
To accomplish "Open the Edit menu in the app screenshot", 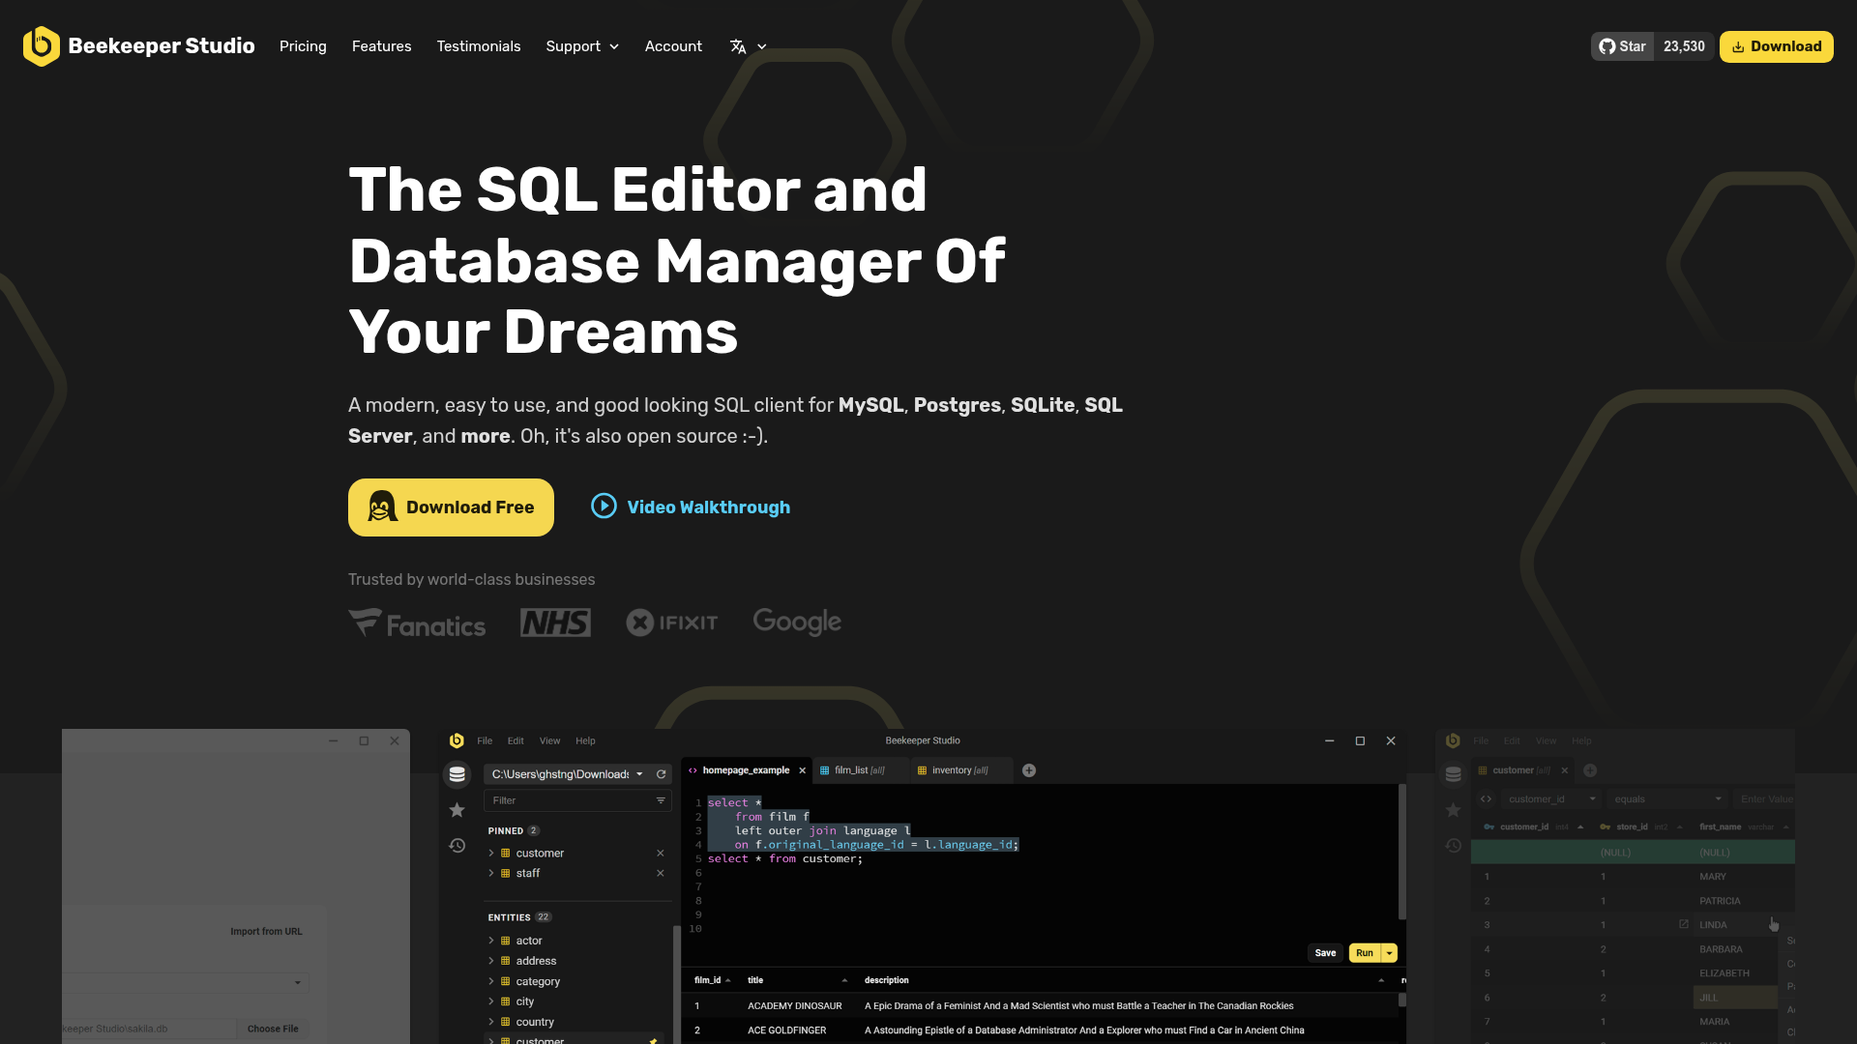I will point(516,741).
